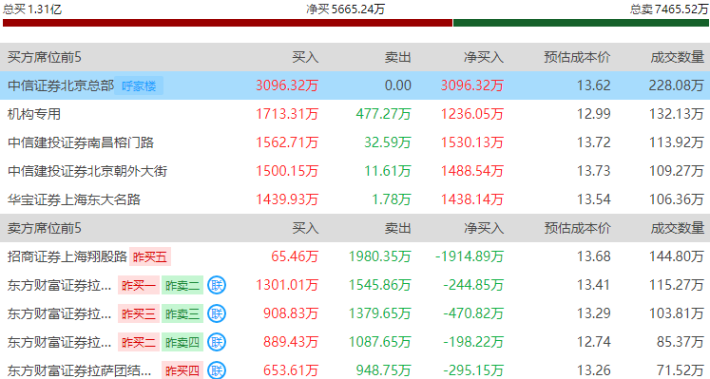Click the 净买 5665.24万 label
710x379 pixels.
[x=345, y=9]
